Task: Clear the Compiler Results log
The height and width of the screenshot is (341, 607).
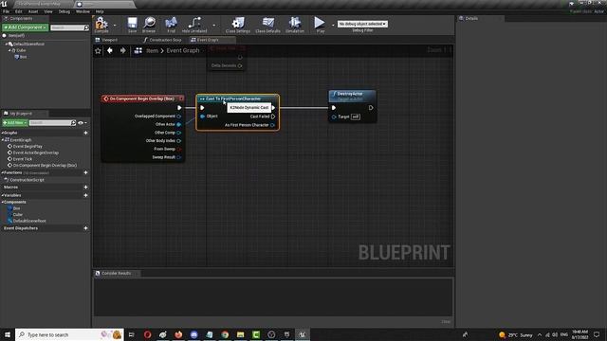Action: 446,322
